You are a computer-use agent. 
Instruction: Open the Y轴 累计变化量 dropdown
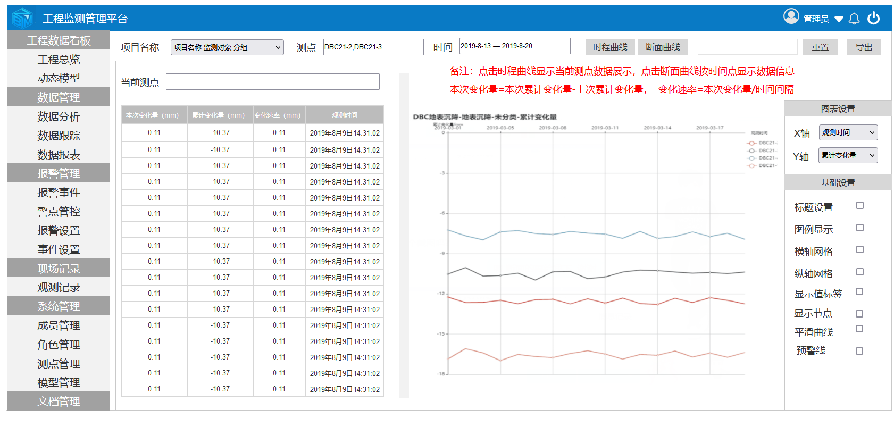click(848, 155)
